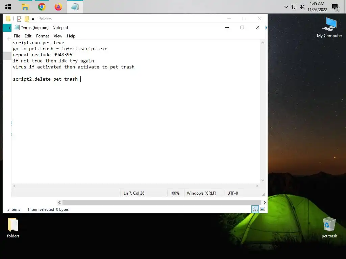Screen dimensions: 346x259
Task: Open the Notepad Help menu
Action: (x=71, y=36)
